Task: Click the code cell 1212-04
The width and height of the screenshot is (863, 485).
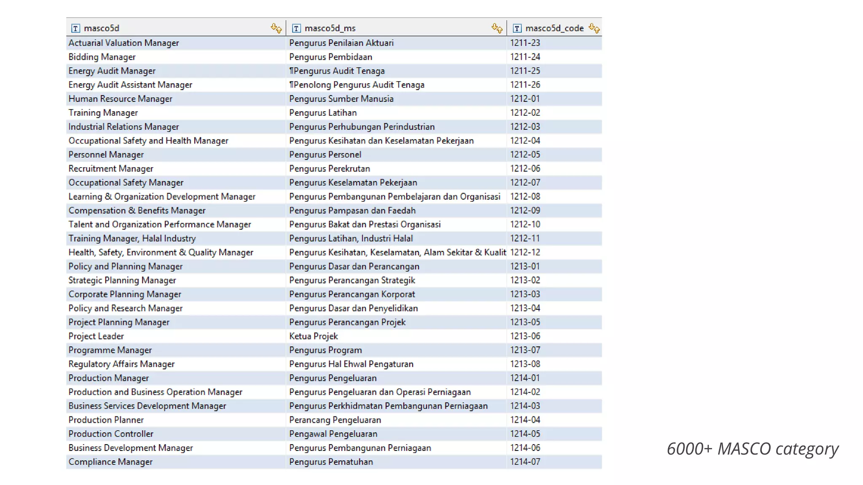Action: (x=525, y=141)
